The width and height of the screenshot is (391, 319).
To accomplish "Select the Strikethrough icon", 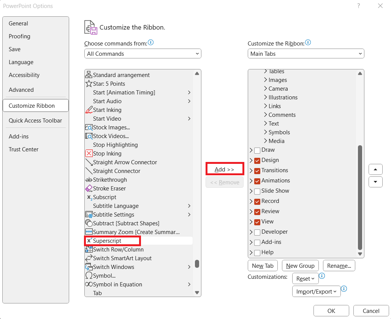I will [89, 180].
